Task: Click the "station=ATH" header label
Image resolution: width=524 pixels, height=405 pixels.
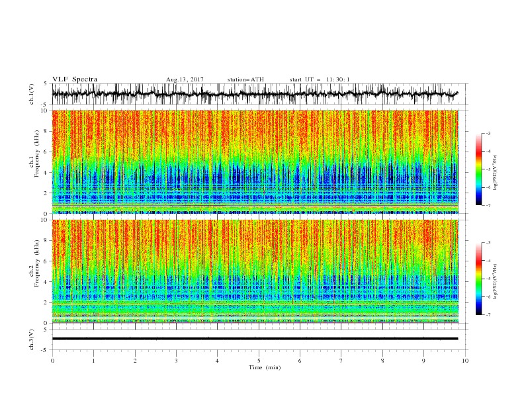Action: coord(245,79)
